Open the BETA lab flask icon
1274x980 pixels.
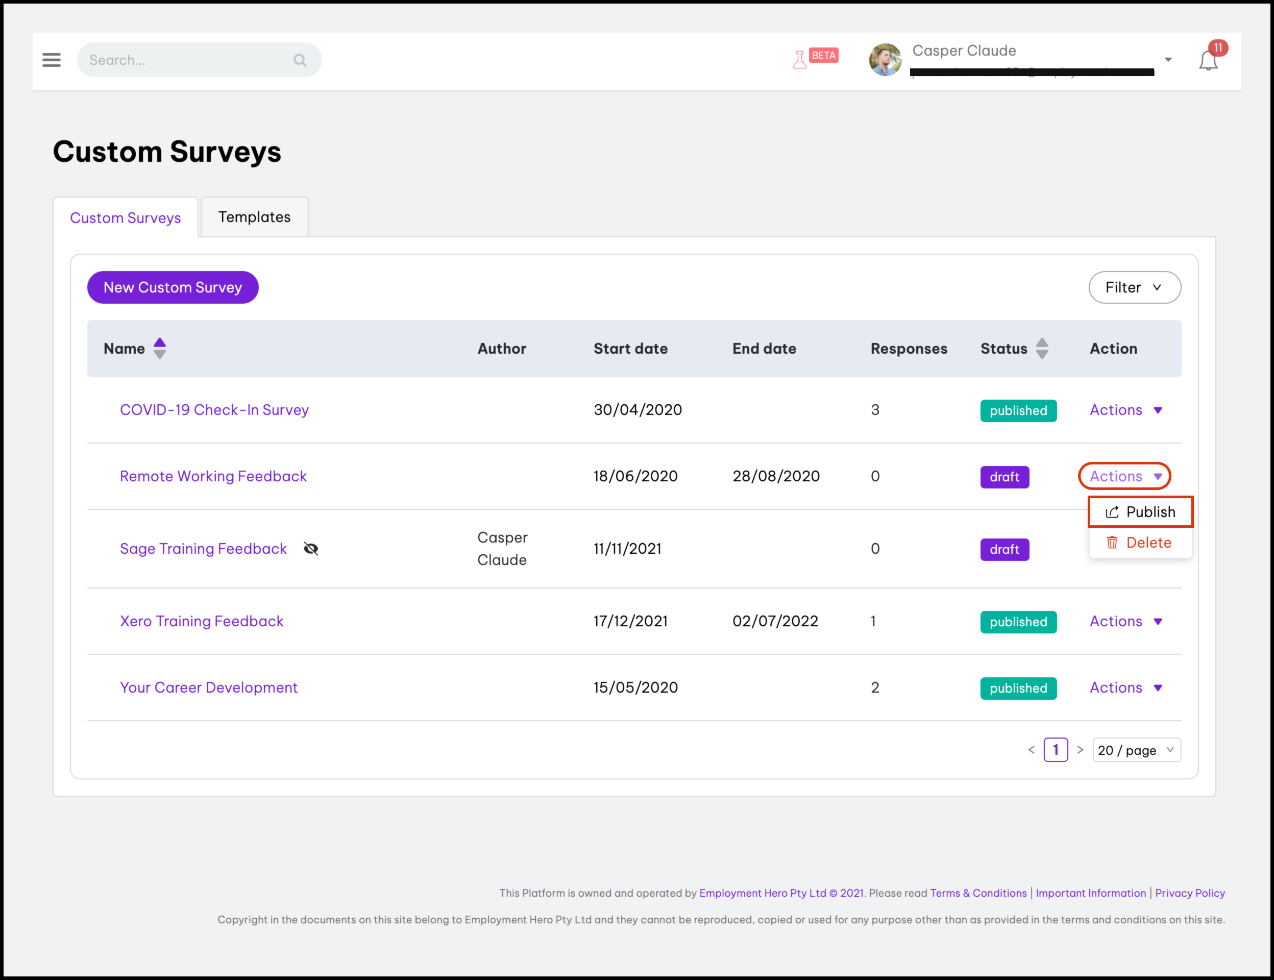(800, 60)
